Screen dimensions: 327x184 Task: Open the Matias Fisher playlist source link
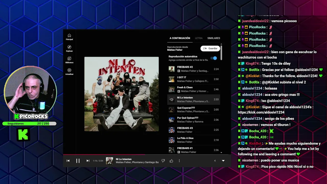click(x=175, y=50)
